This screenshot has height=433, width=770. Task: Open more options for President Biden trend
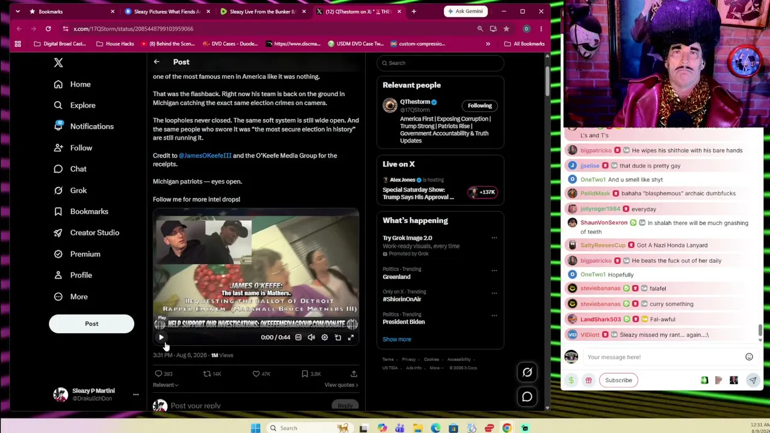tap(494, 315)
